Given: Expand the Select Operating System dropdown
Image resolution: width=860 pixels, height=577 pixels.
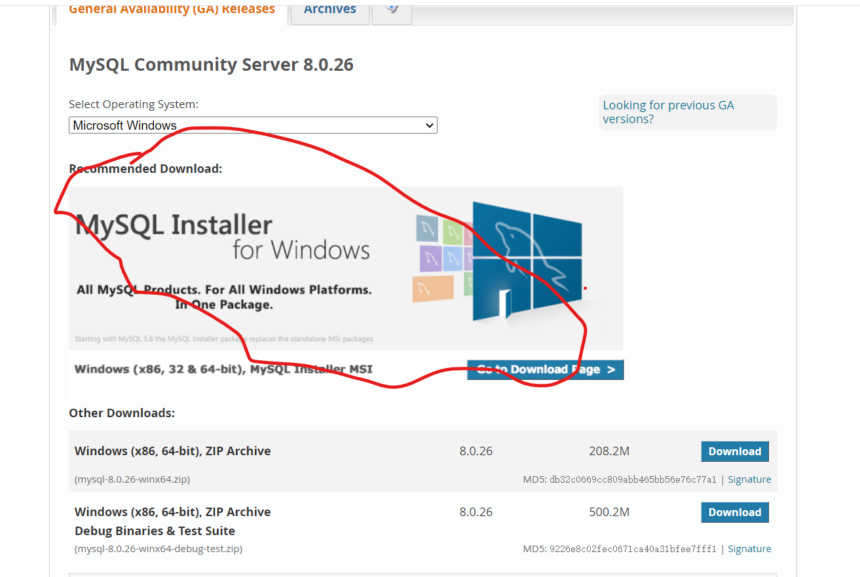Looking at the screenshot, I should (253, 125).
